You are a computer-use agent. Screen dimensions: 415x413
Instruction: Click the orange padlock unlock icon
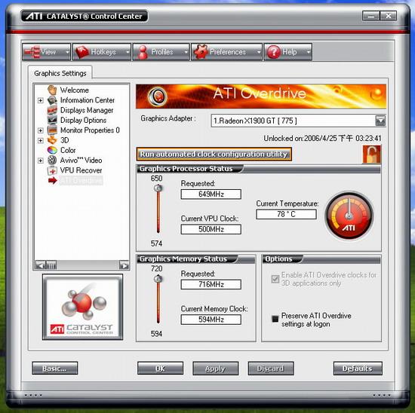(x=371, y=154)
